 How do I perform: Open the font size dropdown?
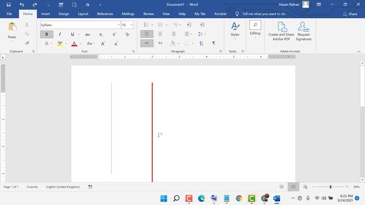(x=132, y=25)
